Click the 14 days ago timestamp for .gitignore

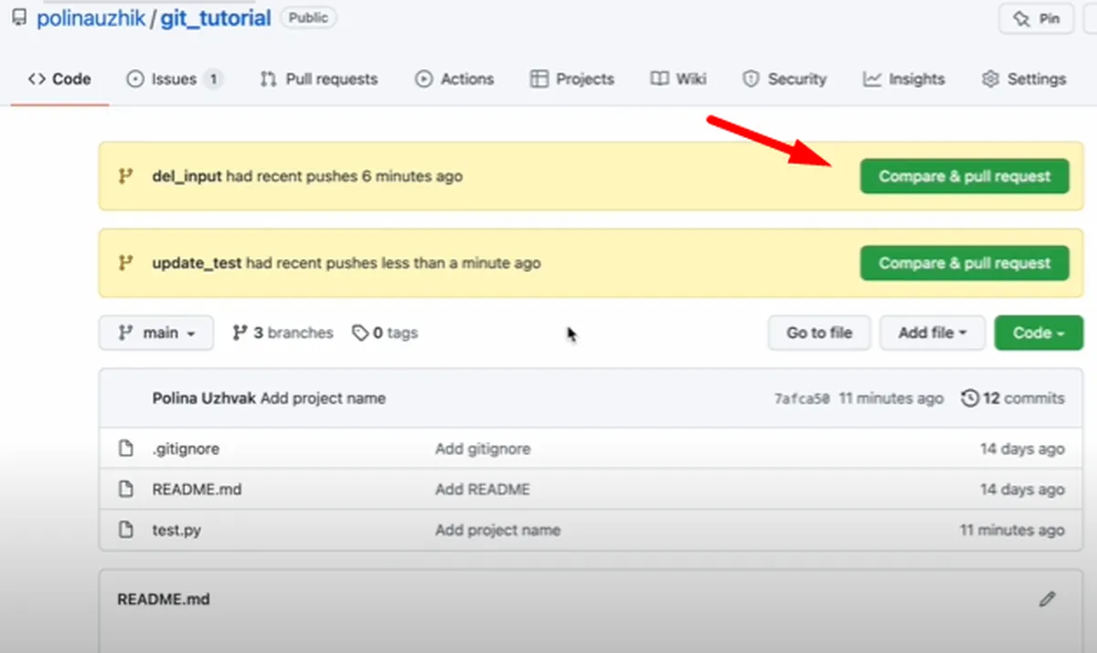1022,449
